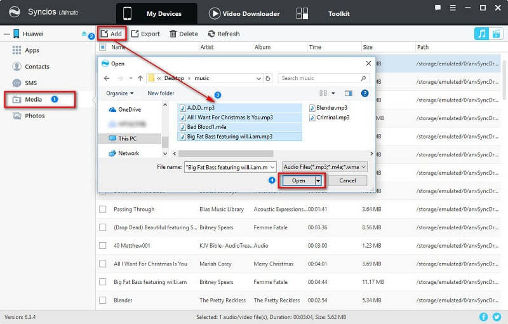Image resolution: width=508 pixels, height=324 pixels.
Task: Toggle the select-all checkbox in header
Action: [103, 47]
